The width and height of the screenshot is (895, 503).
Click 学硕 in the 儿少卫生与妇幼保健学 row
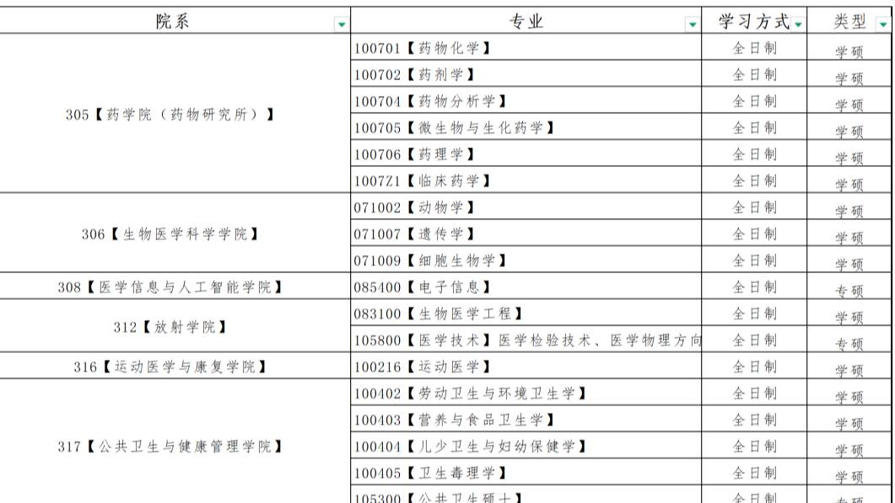point(849,450)
